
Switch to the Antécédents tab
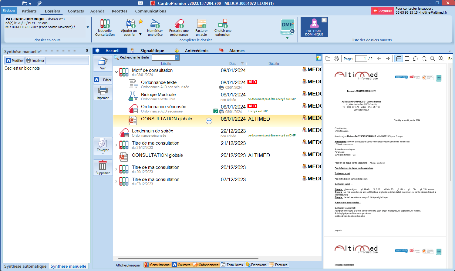pyautogui.click(x=197, y=51)
